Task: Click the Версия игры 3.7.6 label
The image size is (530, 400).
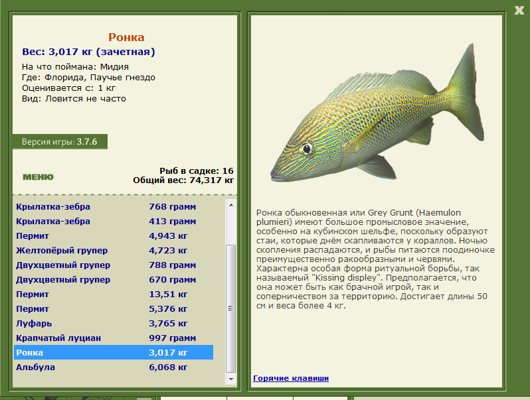Action: tap(60, 142)
